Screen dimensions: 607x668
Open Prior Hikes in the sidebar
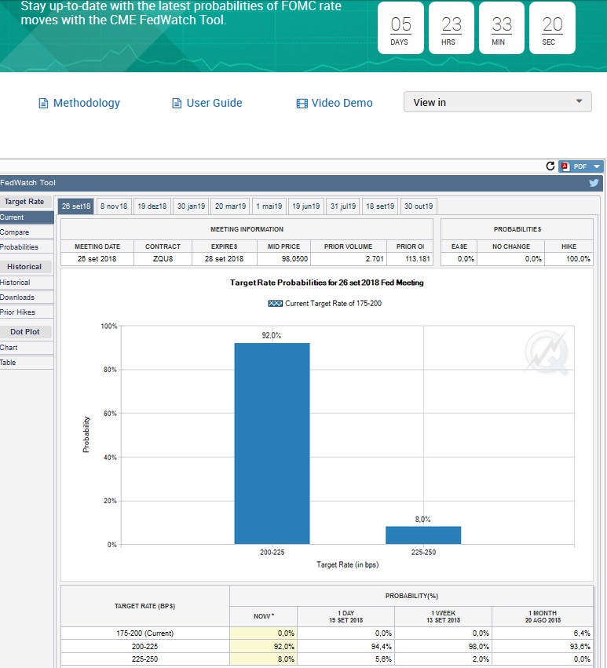pos(18,312)
